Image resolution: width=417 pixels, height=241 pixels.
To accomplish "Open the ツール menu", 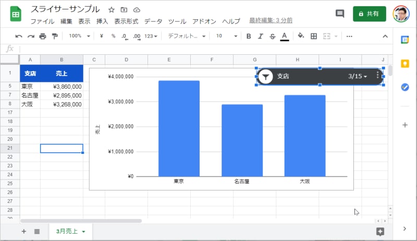I will 177,21.
